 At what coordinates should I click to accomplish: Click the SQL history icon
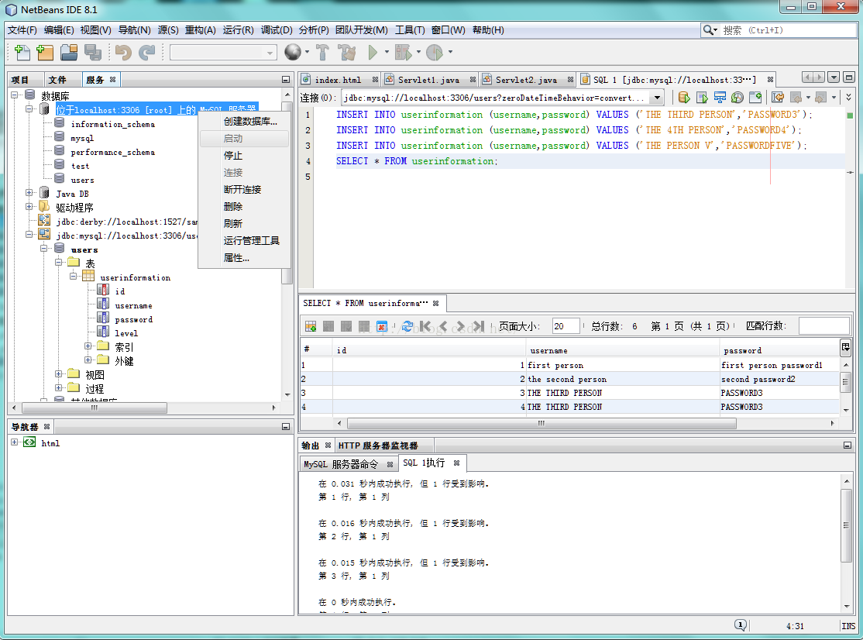click(x=738, y=98)
